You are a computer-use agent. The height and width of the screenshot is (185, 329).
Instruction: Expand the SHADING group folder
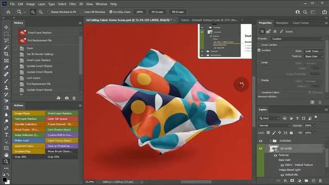[270, 141]
